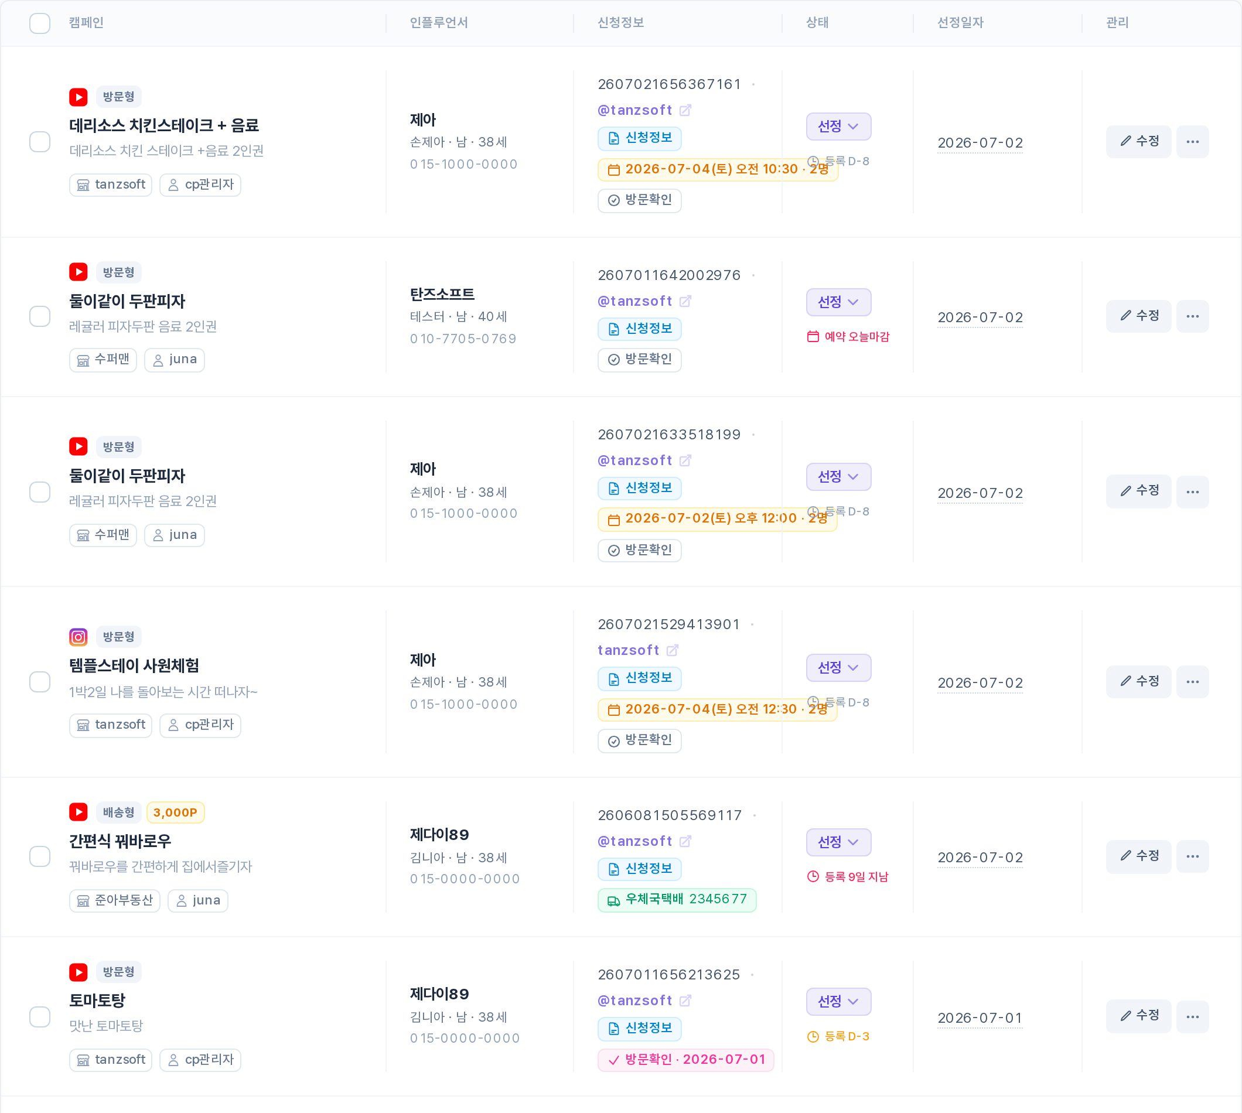The width and height of the screenshot is (1242, 1113).
Task: Click the 선정일자 column header
Action: (960, 23)
